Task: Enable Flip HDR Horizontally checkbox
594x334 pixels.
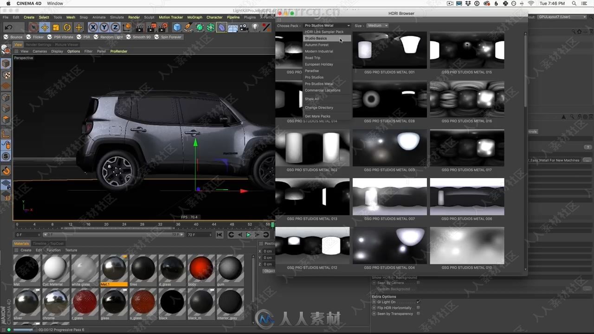Action: pos(418,308)
